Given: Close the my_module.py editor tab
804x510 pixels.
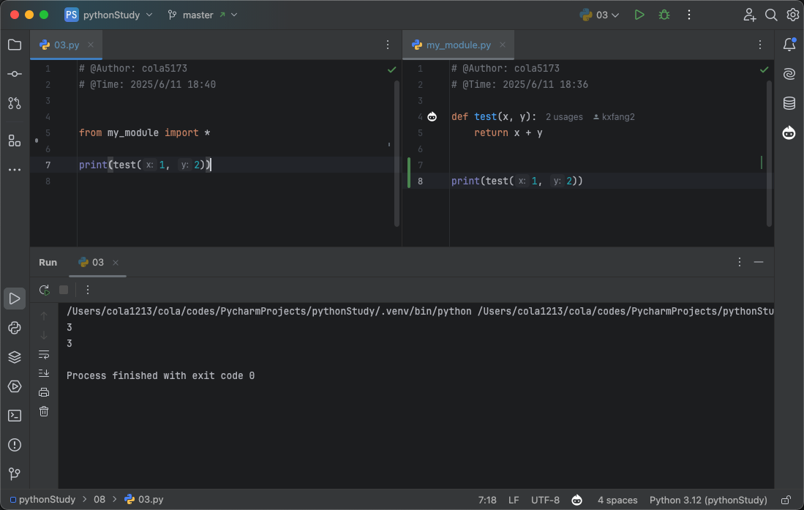Looking at the screenshot, I should tap(503, 45).
